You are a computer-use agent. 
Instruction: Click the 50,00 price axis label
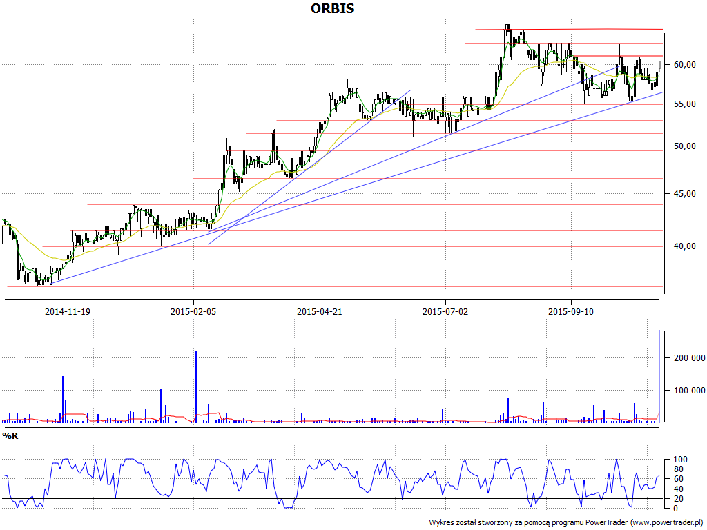click(x=684, y=146)
